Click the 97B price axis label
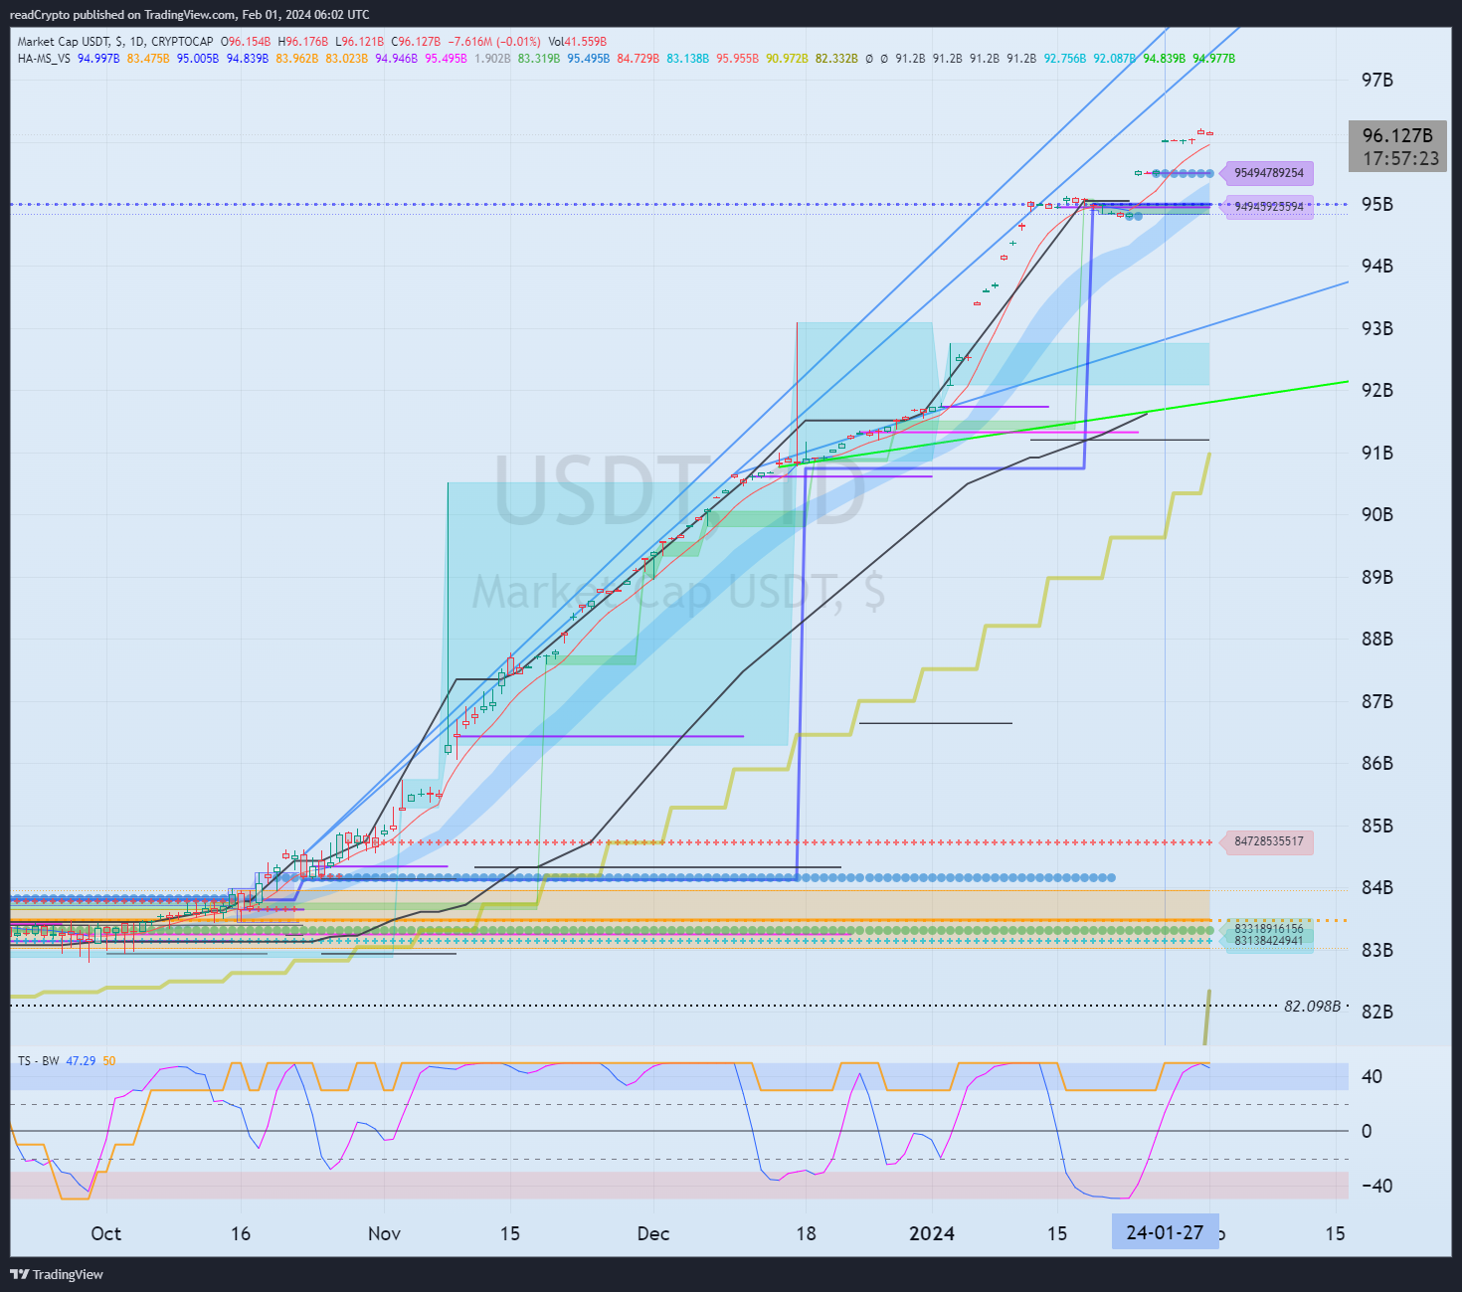 click(1377, 80)
